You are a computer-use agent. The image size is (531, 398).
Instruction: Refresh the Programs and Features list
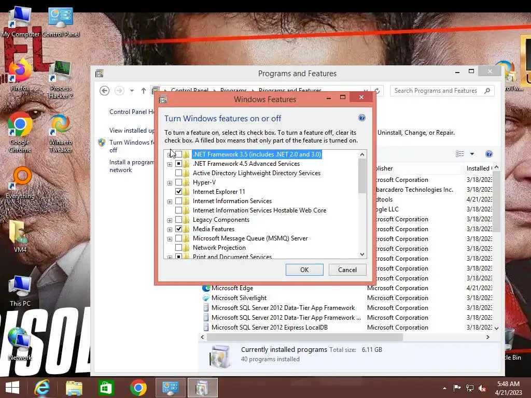pyautogui.click(x=376, y=91)
